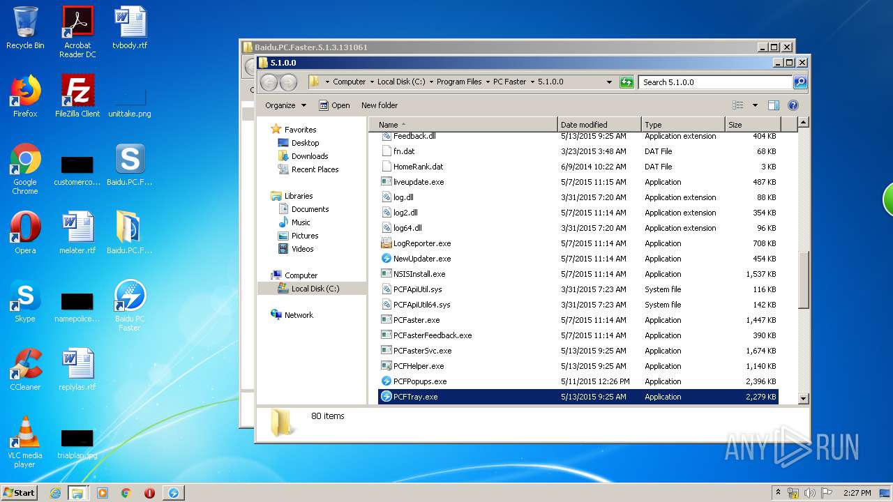893x502 pixels.
Task: Click the search magnifier icon
Action: (800, 82)
